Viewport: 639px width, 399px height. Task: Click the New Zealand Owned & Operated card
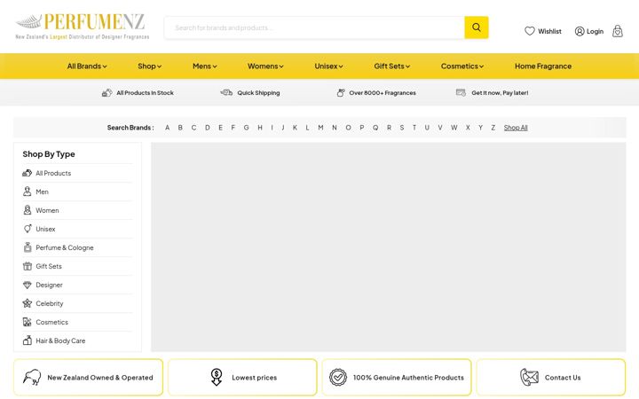click(x=88, y=377)
